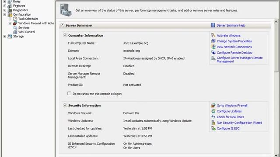Screen dimensions: 280x157
Task: Click the Storage node icon
Action: pyautogui.click(x=10, y=36)
